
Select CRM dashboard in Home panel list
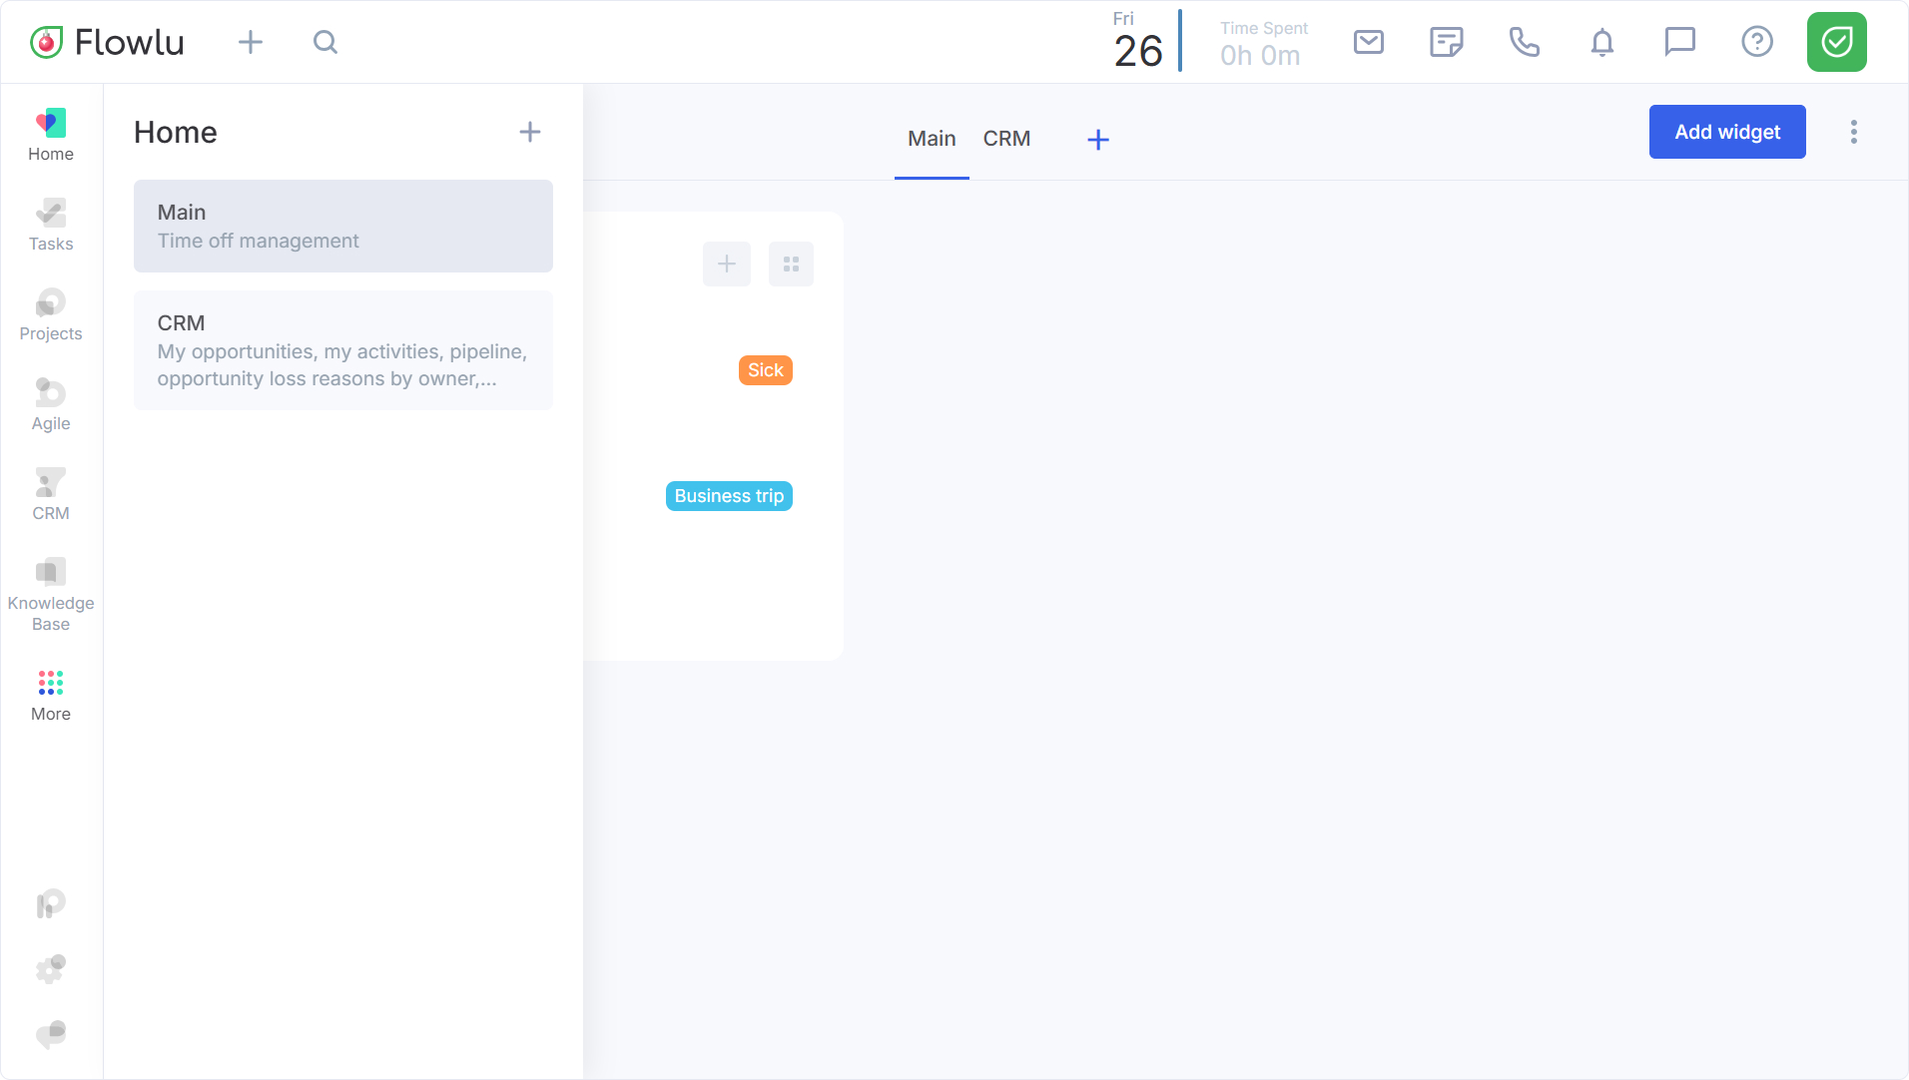(x=342, y=350)
